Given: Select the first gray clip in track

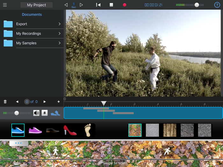Looking at the screenshot, I should tap(96, 108).
